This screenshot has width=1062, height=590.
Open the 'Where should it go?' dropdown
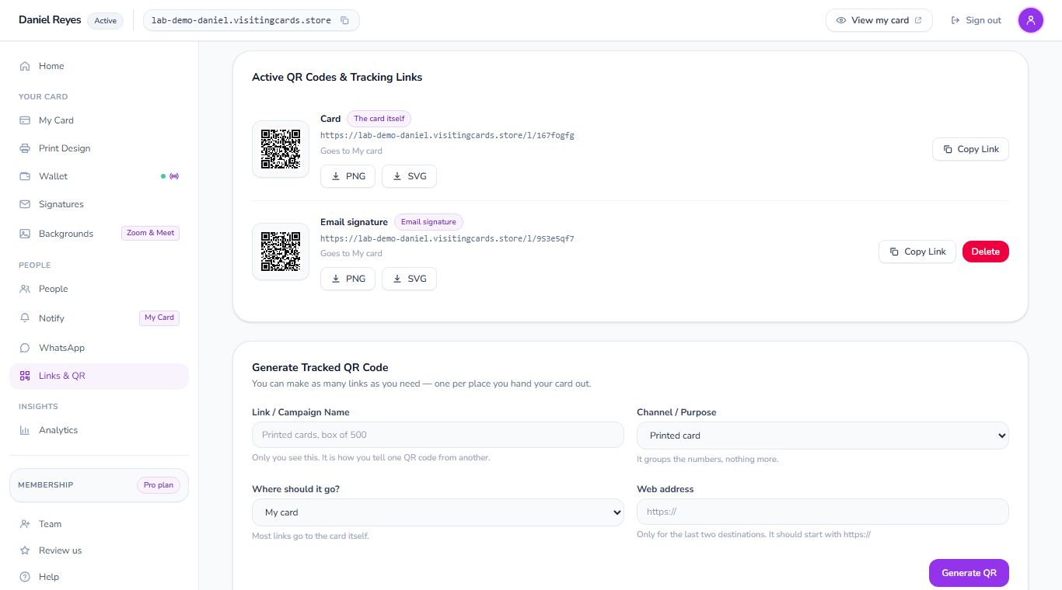[x=438, y=512]
